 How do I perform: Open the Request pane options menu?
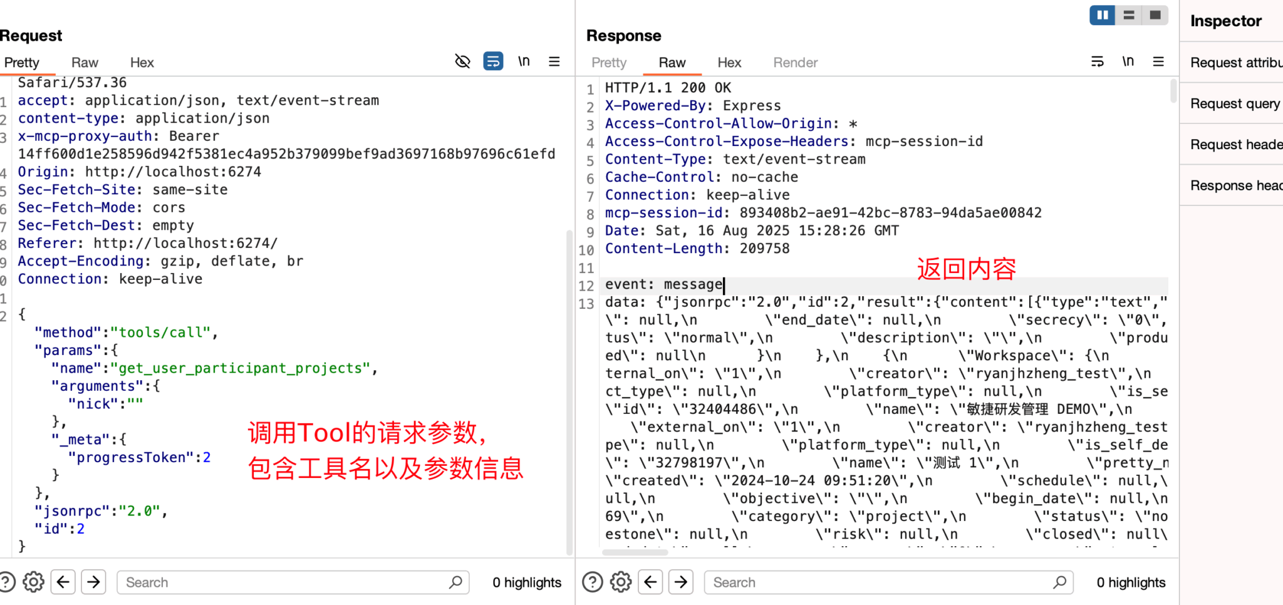click(x=554, y=61)
